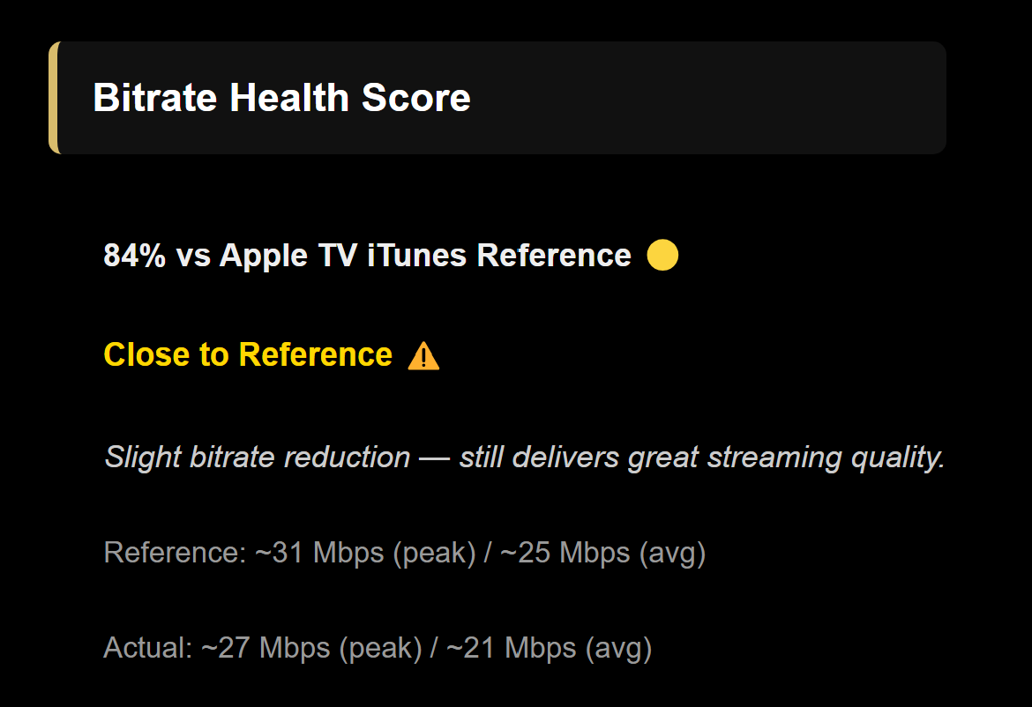This screenshot has height=707, width=1032.
Task: Click the em dash in italic description
Action: (x=434, y=458)
